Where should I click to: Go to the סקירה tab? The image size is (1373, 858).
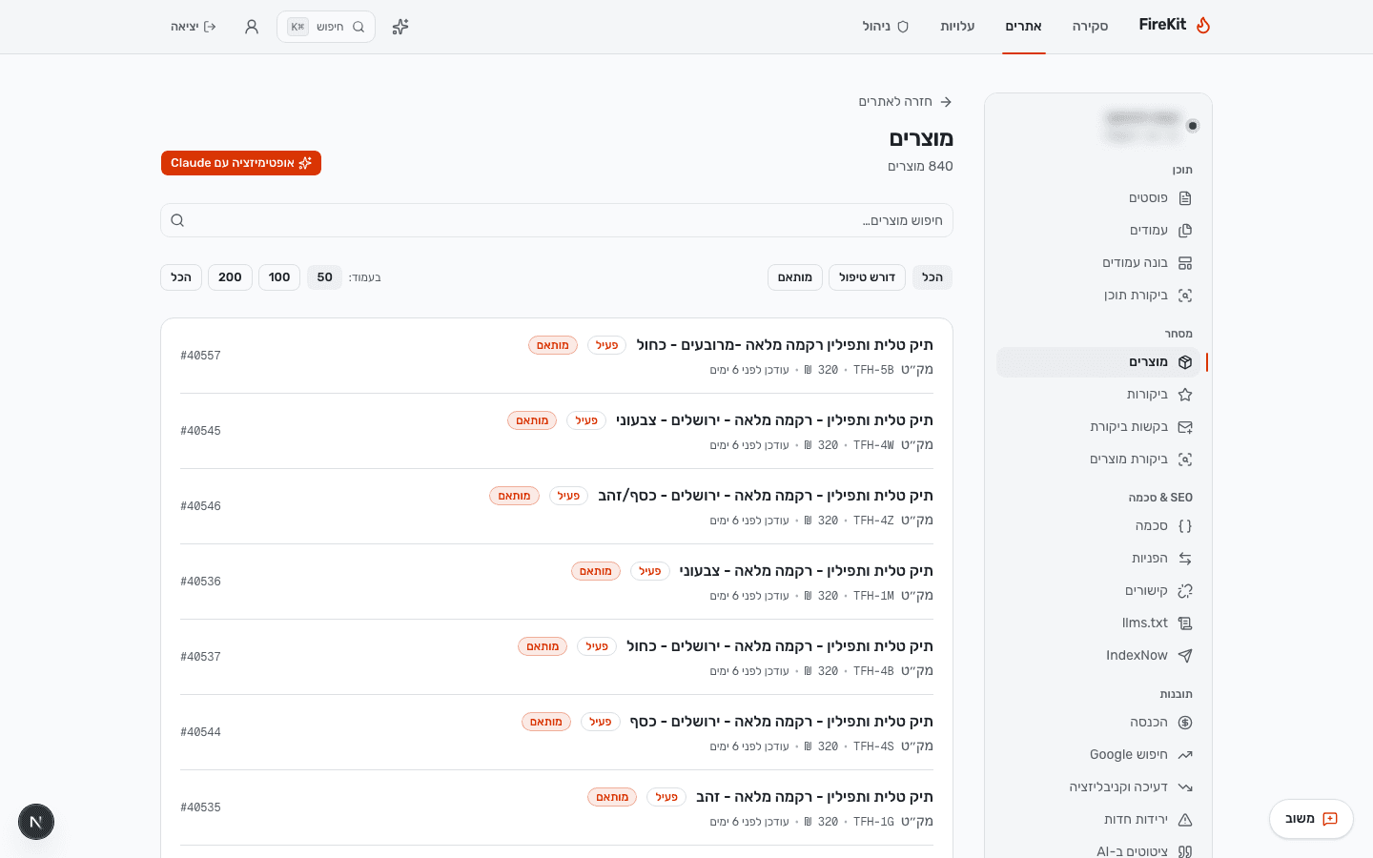1090,27
